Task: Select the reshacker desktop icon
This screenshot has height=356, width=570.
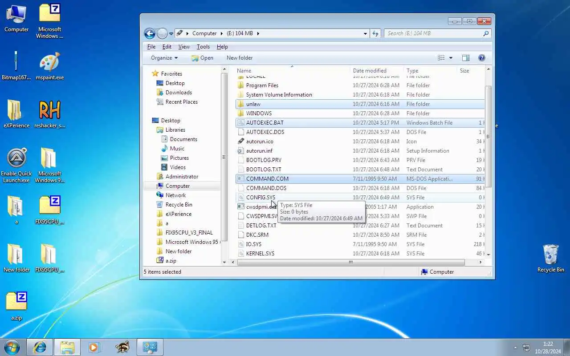Action: (x=49, y=114)
